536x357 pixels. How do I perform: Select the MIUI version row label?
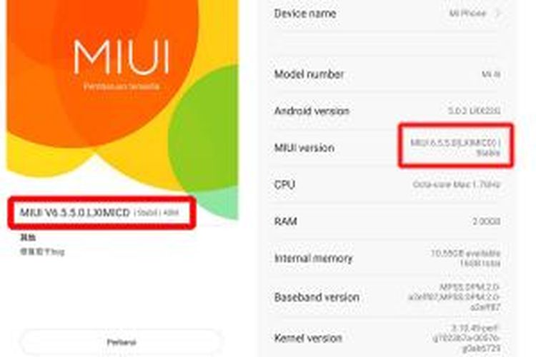pyautogui.click(x=304, y=148)
